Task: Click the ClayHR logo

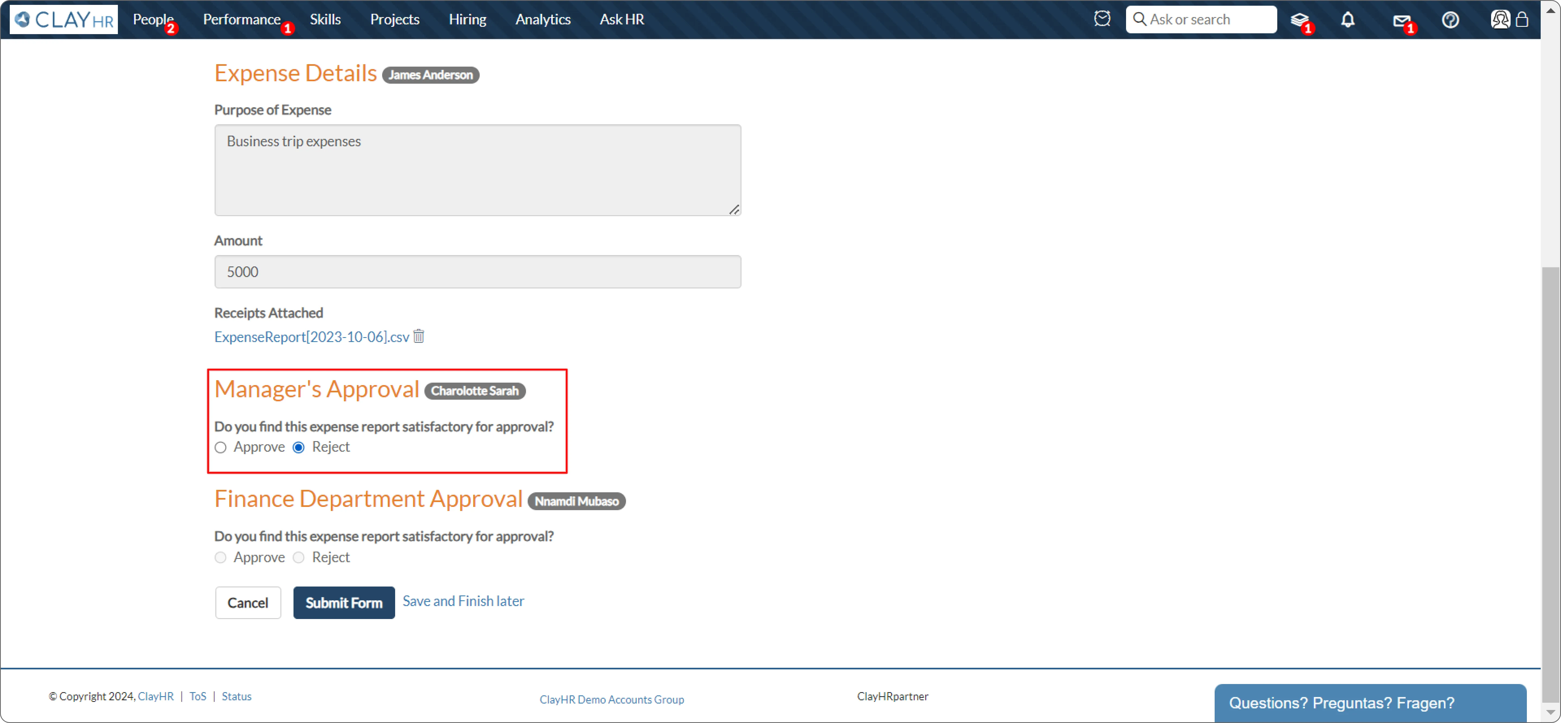Action: coord(64,19)
